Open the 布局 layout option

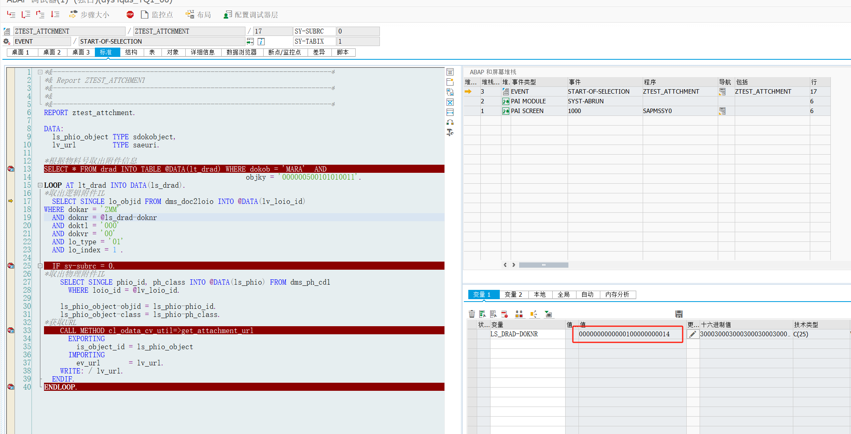coord(198,15)
